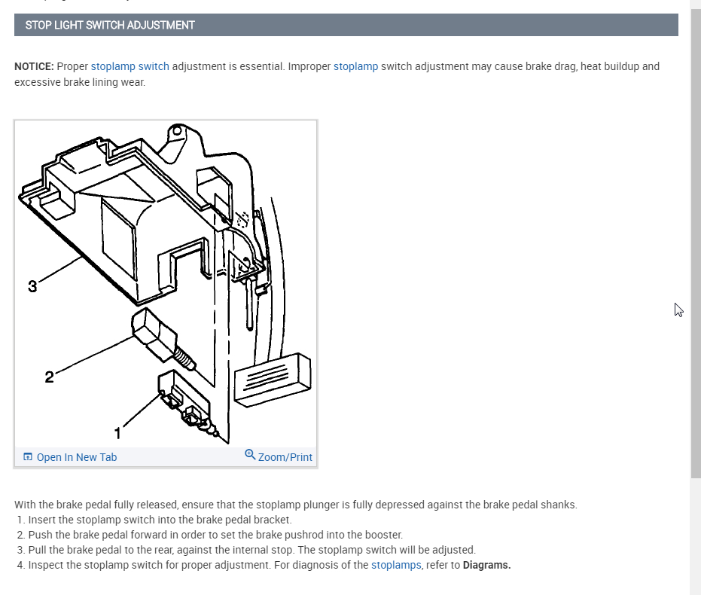Open the 'stoplamp switch' link in notice
This screenshot has height=595, width=701.
130,66
